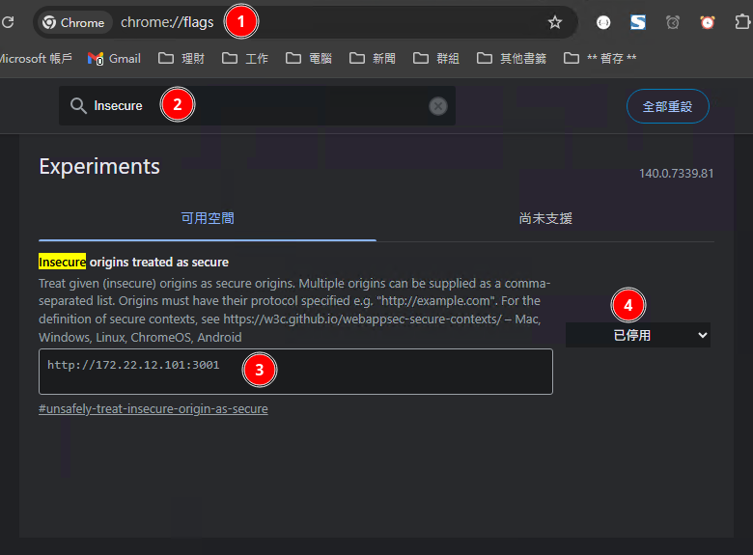This screenshot has height=555, width=753.
Task: Open the Extensions puzzle-piece menu
Action: (741, 22)
